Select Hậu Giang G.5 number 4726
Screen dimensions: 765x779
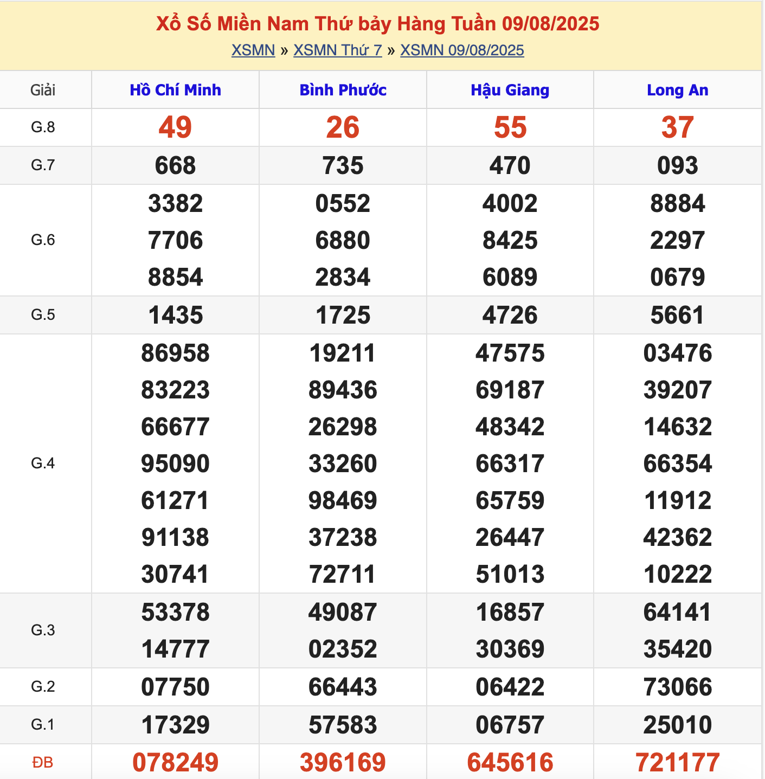coord(510,315)
